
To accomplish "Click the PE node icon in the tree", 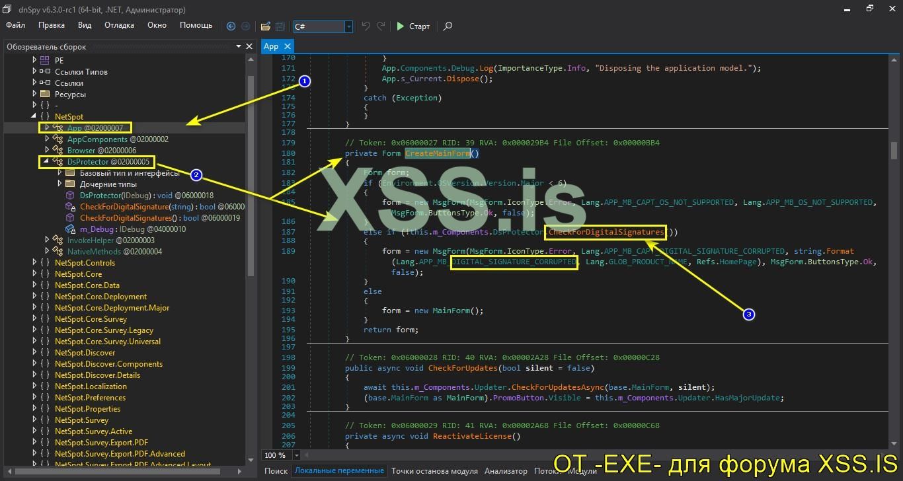I will (x=45, y=60).
